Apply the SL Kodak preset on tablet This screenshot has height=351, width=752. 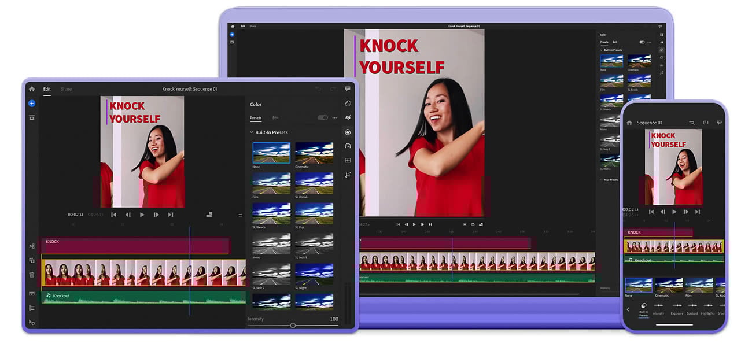[314, 183]
